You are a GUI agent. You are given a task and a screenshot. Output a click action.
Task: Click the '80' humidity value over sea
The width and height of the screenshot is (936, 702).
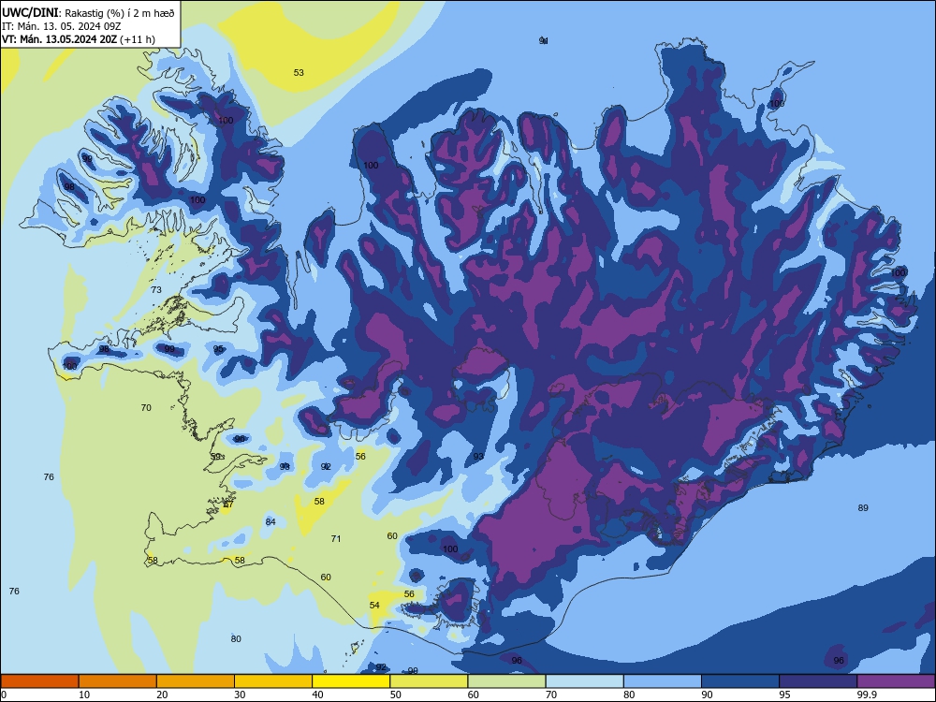coord(236,639)
